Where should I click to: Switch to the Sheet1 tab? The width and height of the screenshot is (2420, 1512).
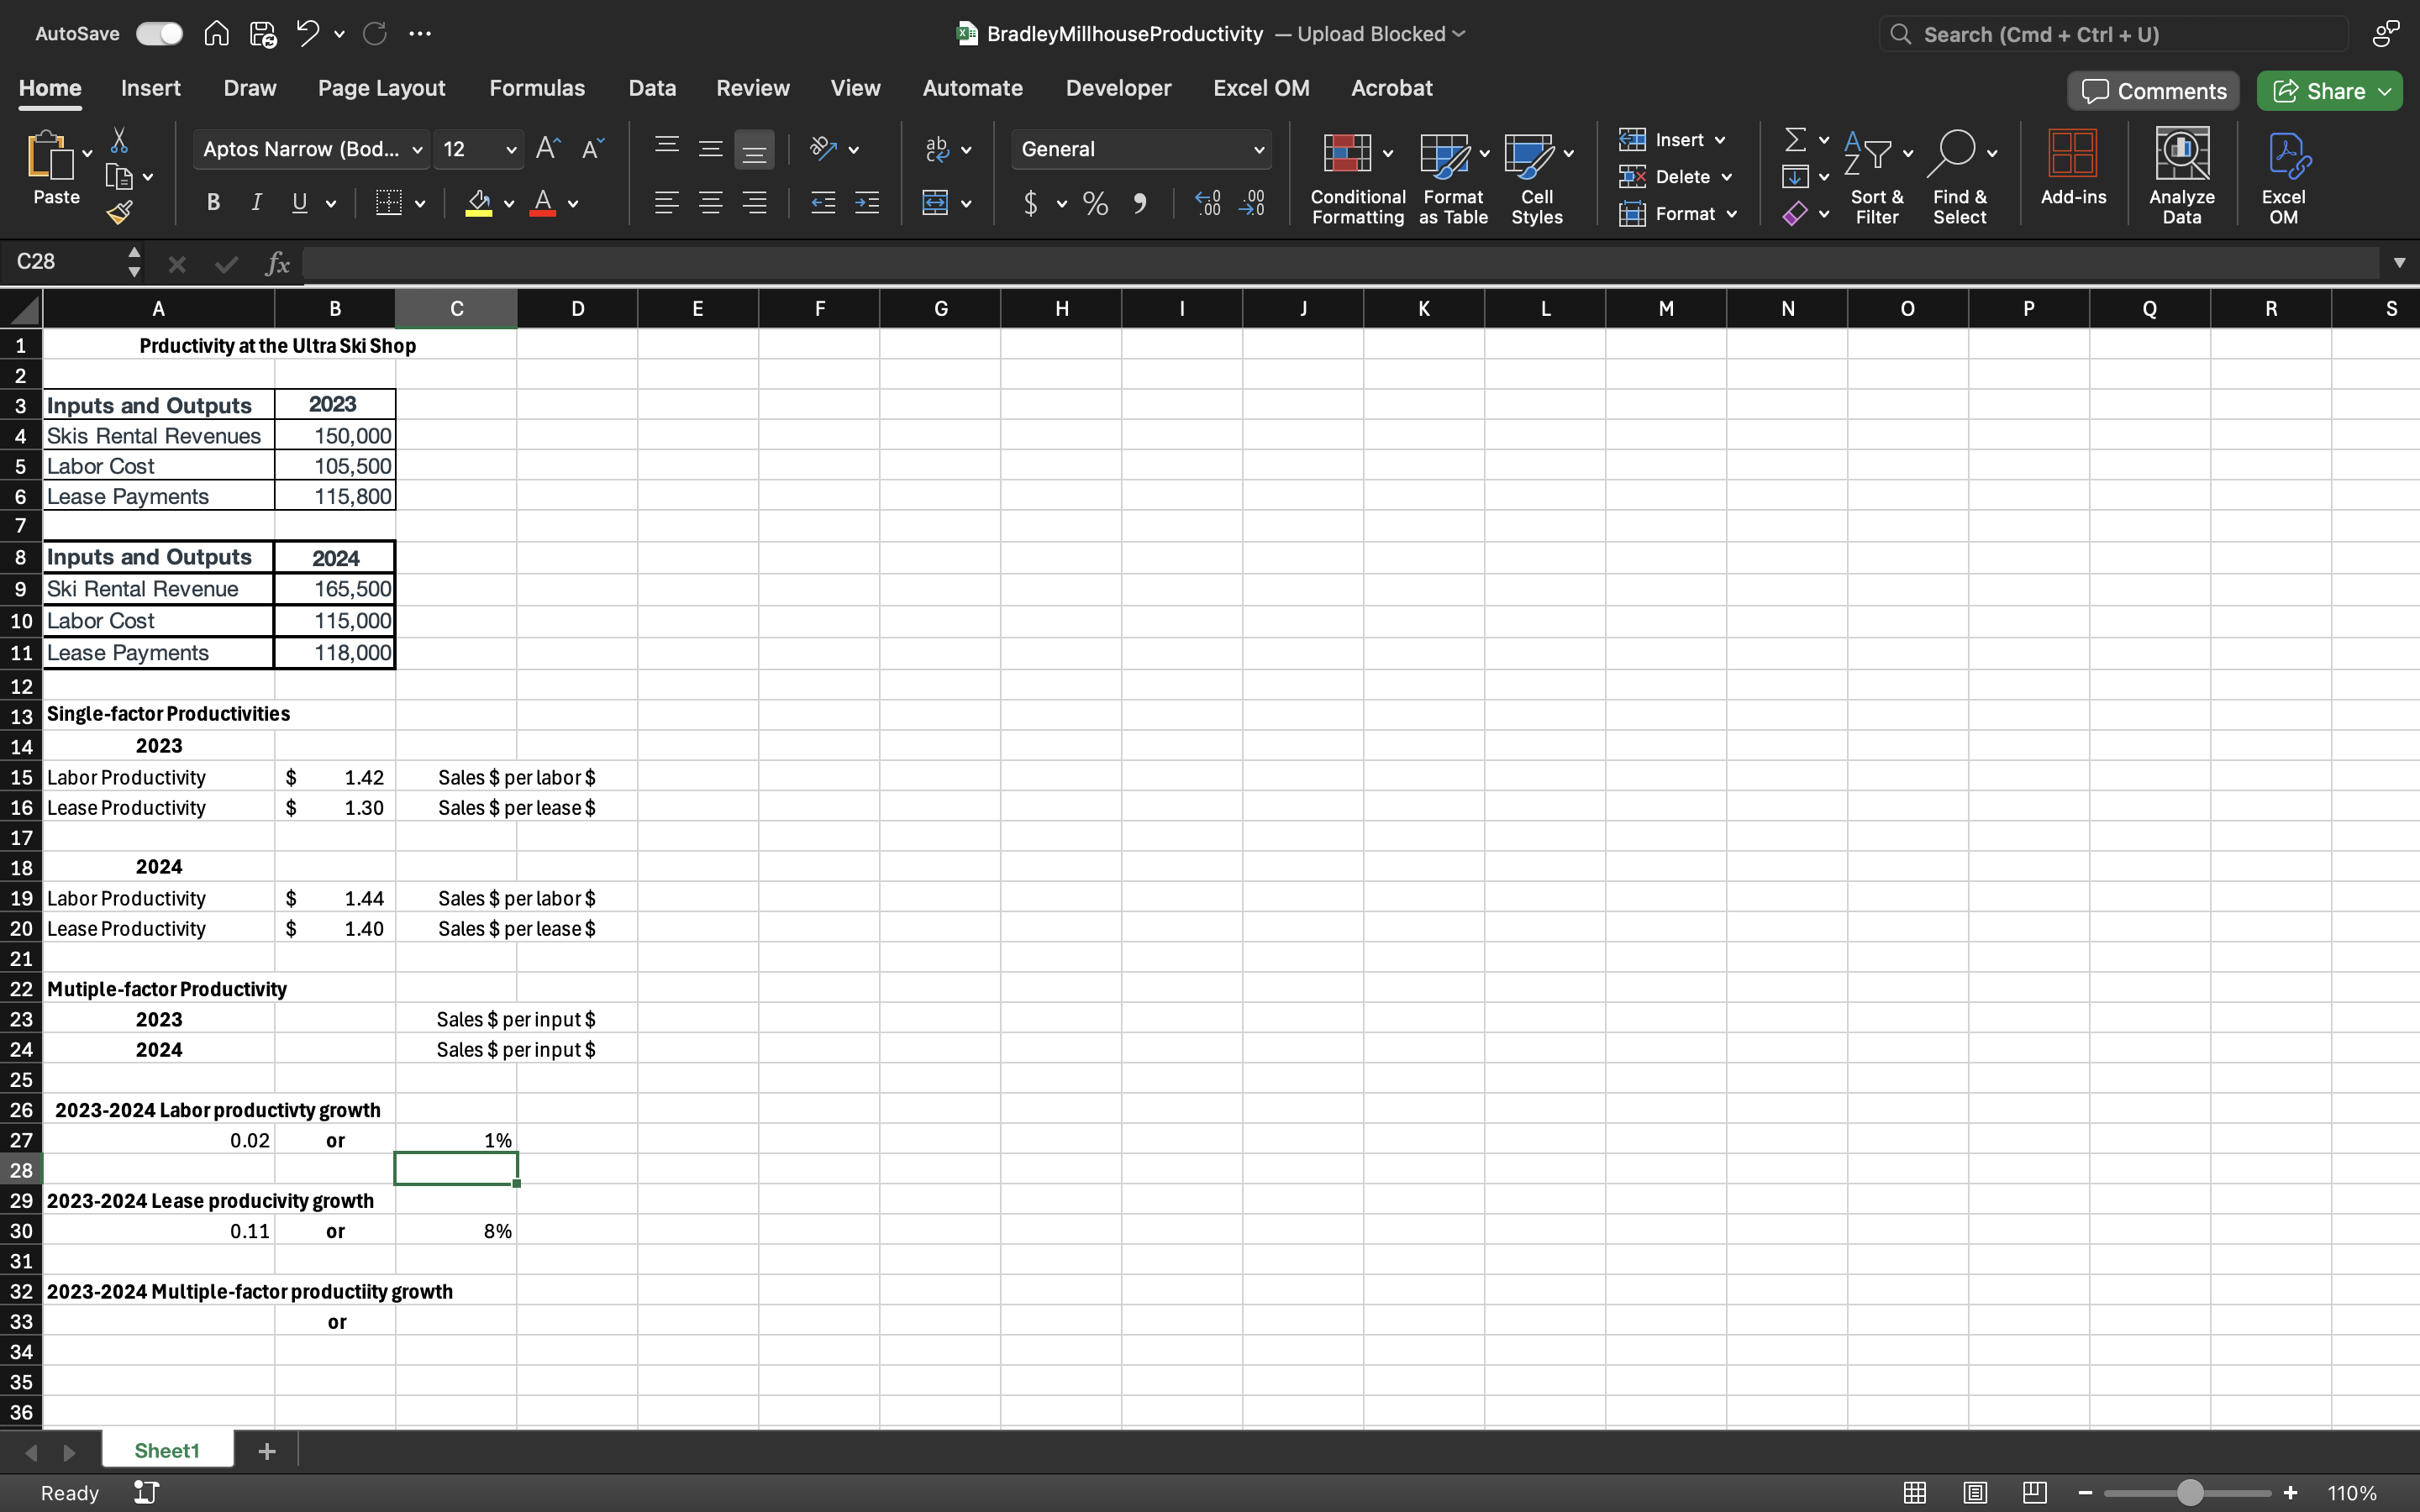click(x=167, y=1450)
